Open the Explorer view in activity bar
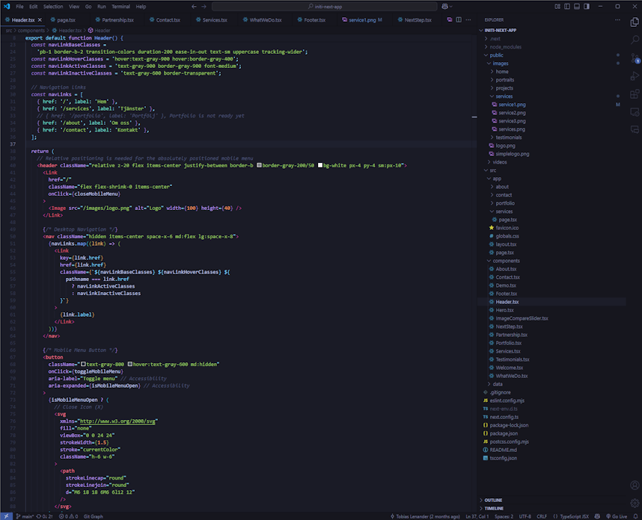 point(635,22)
